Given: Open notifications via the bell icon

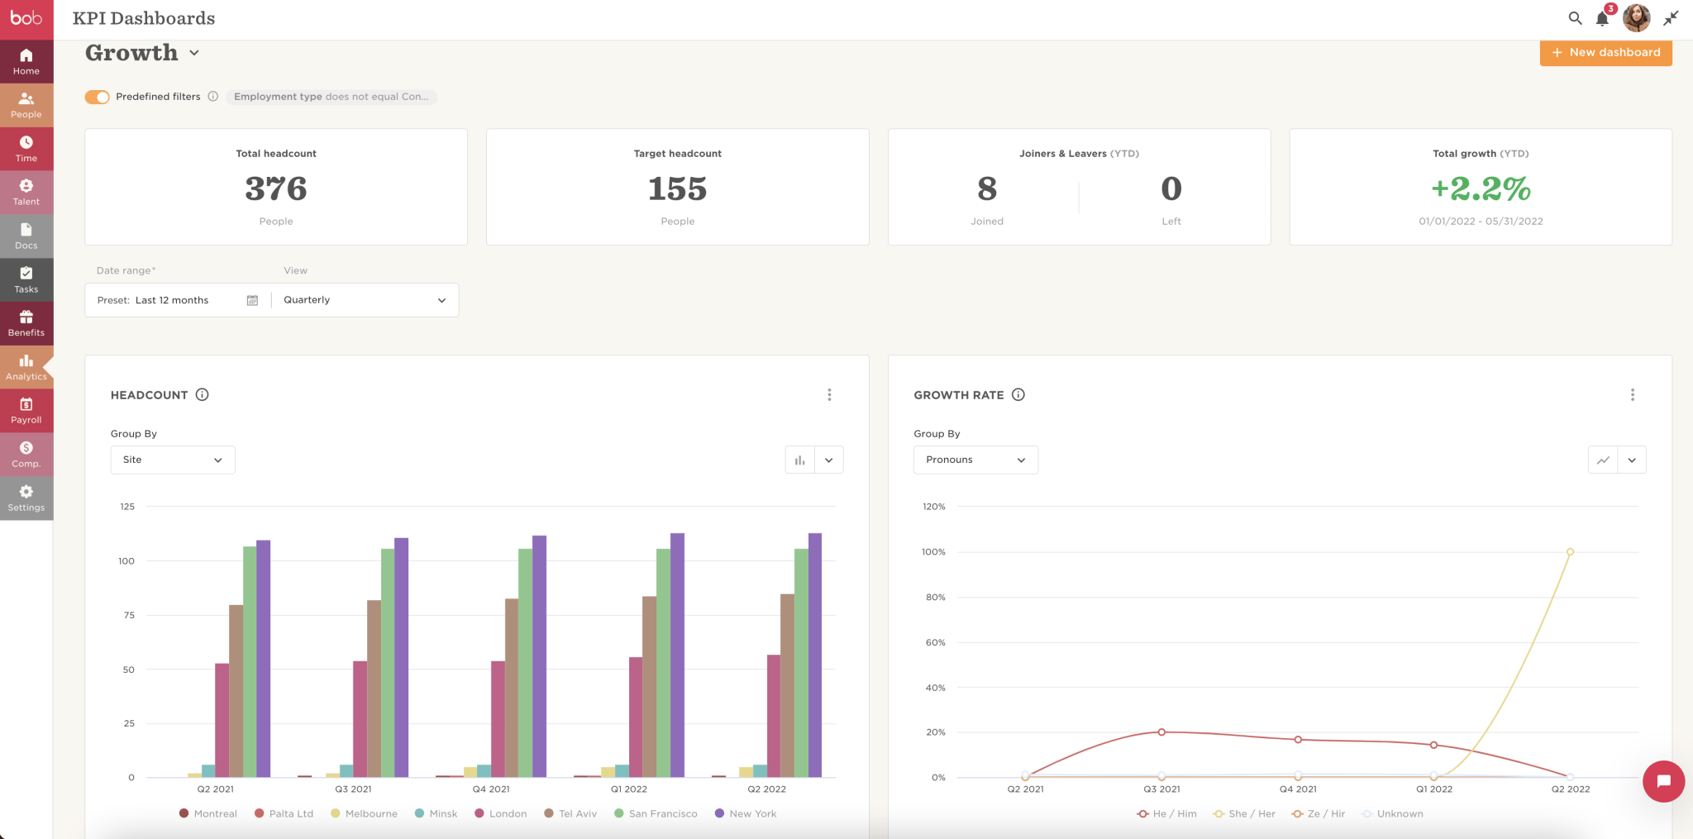Looking at the screenshot, I should click(1604, 17).
